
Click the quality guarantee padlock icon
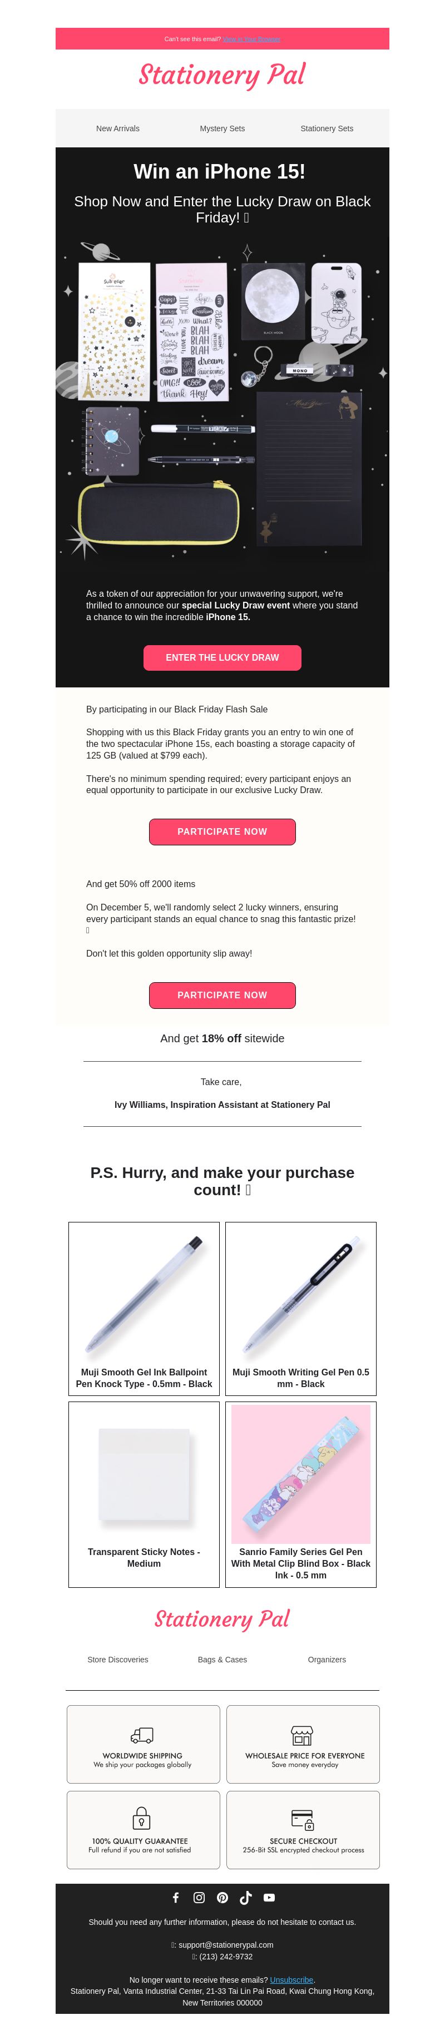pos(141,1817)
